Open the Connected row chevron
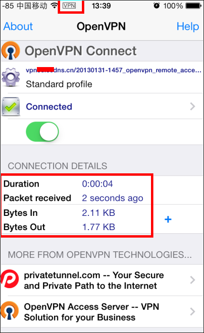204x333 pixels. [x=193, y=106]
